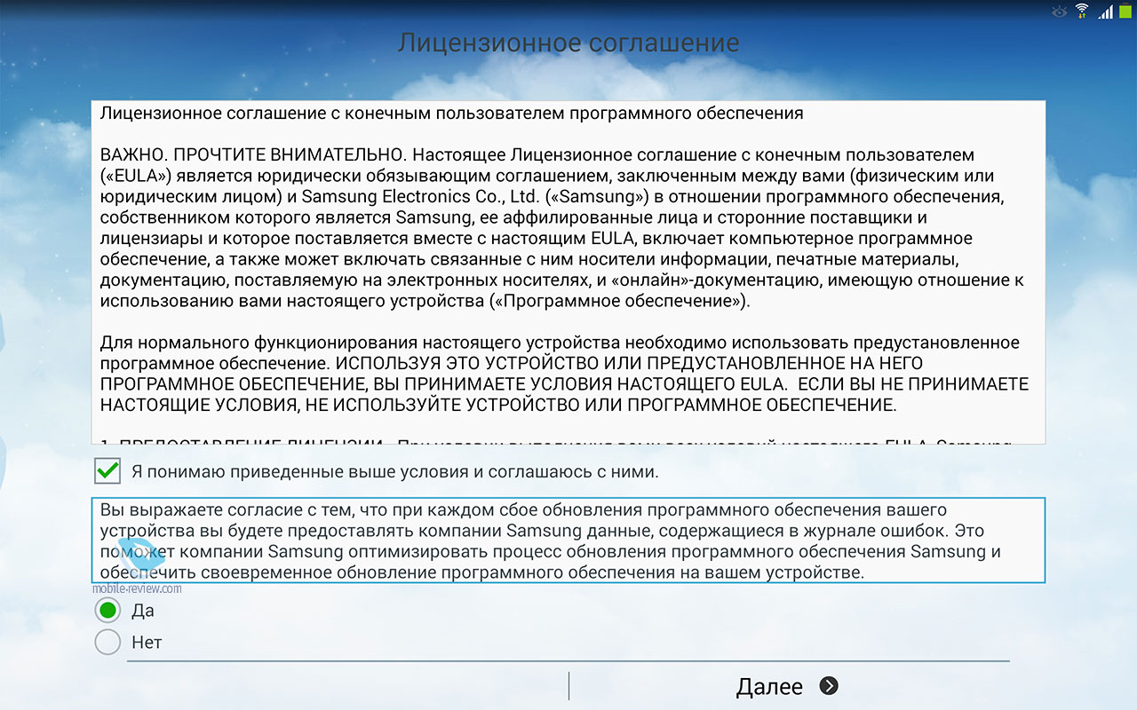Tap the battery status icon
Image resolution: width=1137 pixels, height=710 pixels.
click(1125, 11)
